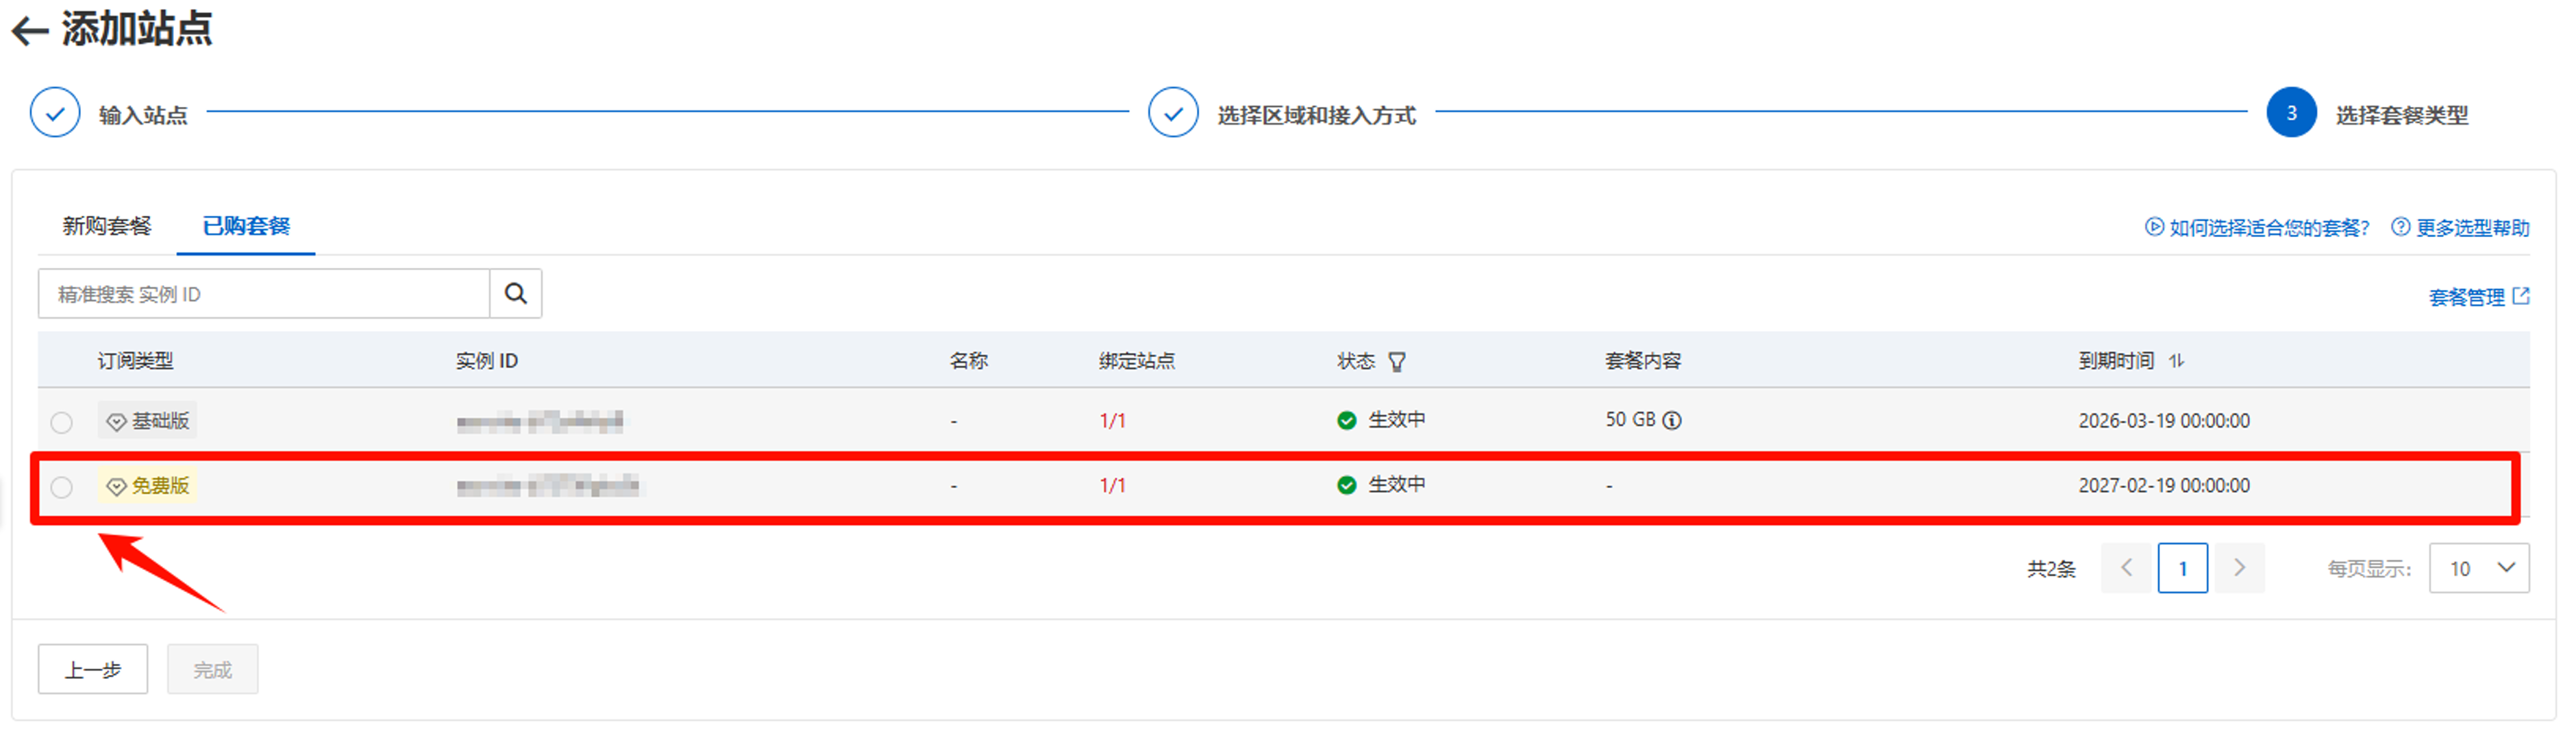2576x740 pixels.
Task: Sort by 到期时间 using the sort icon
Action: [x=2177, y=361]
